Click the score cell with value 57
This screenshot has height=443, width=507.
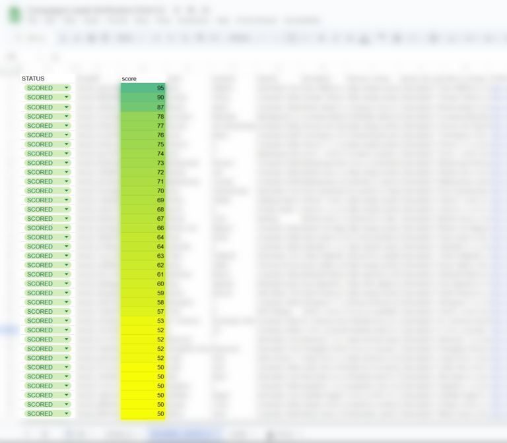click(143, 312)
